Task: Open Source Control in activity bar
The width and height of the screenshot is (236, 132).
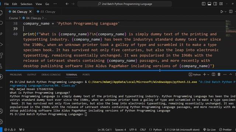Action: (1, 34)
